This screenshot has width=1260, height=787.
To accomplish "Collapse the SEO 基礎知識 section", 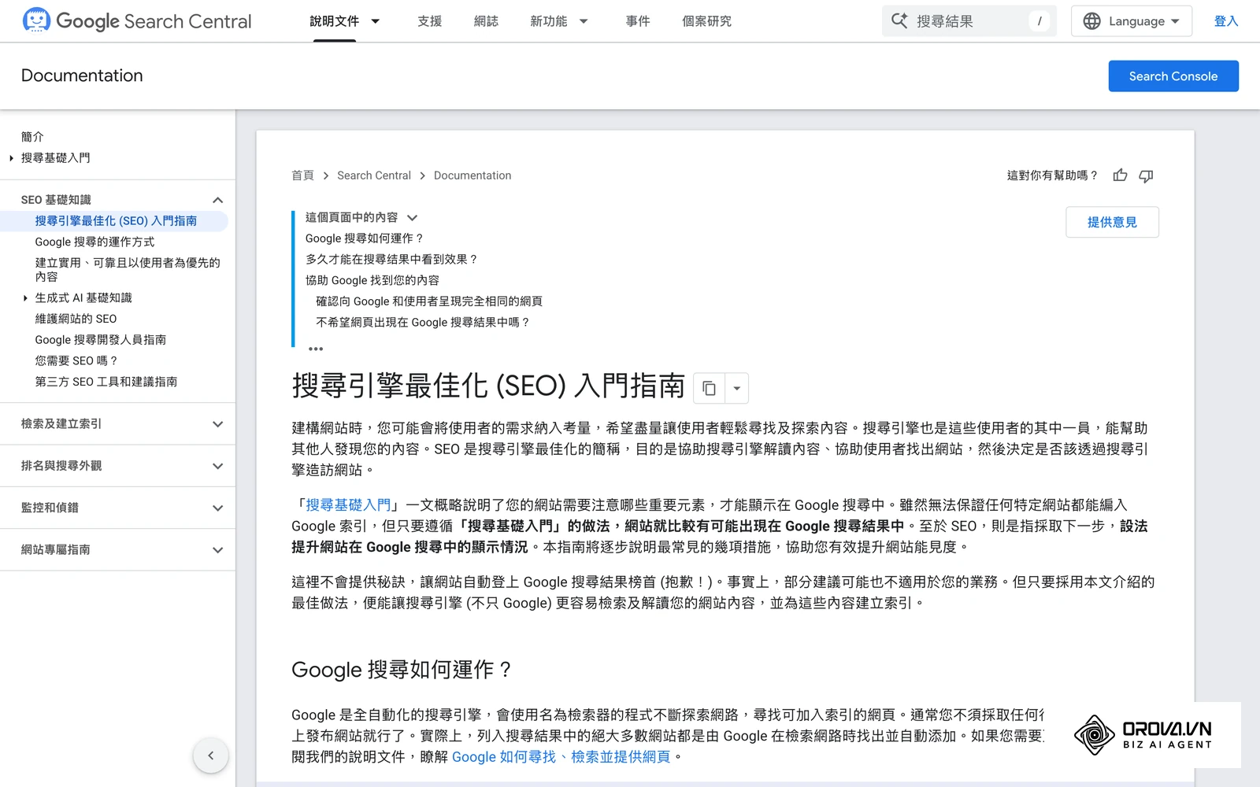I will pyautogui.click(x=218, y=200).
